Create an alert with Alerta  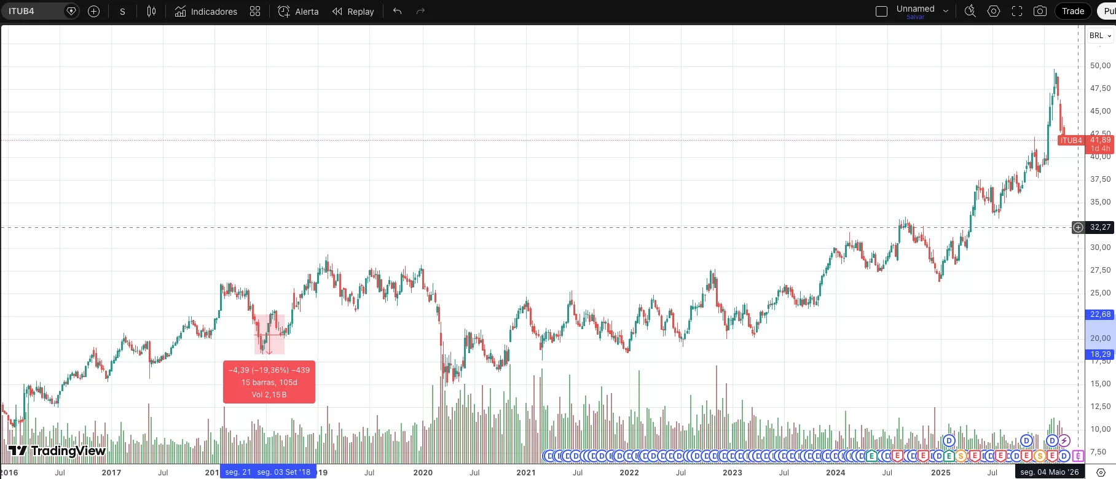click(298, 11)
